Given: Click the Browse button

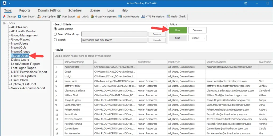Looking at the screenshot, I should pos(157,34).
